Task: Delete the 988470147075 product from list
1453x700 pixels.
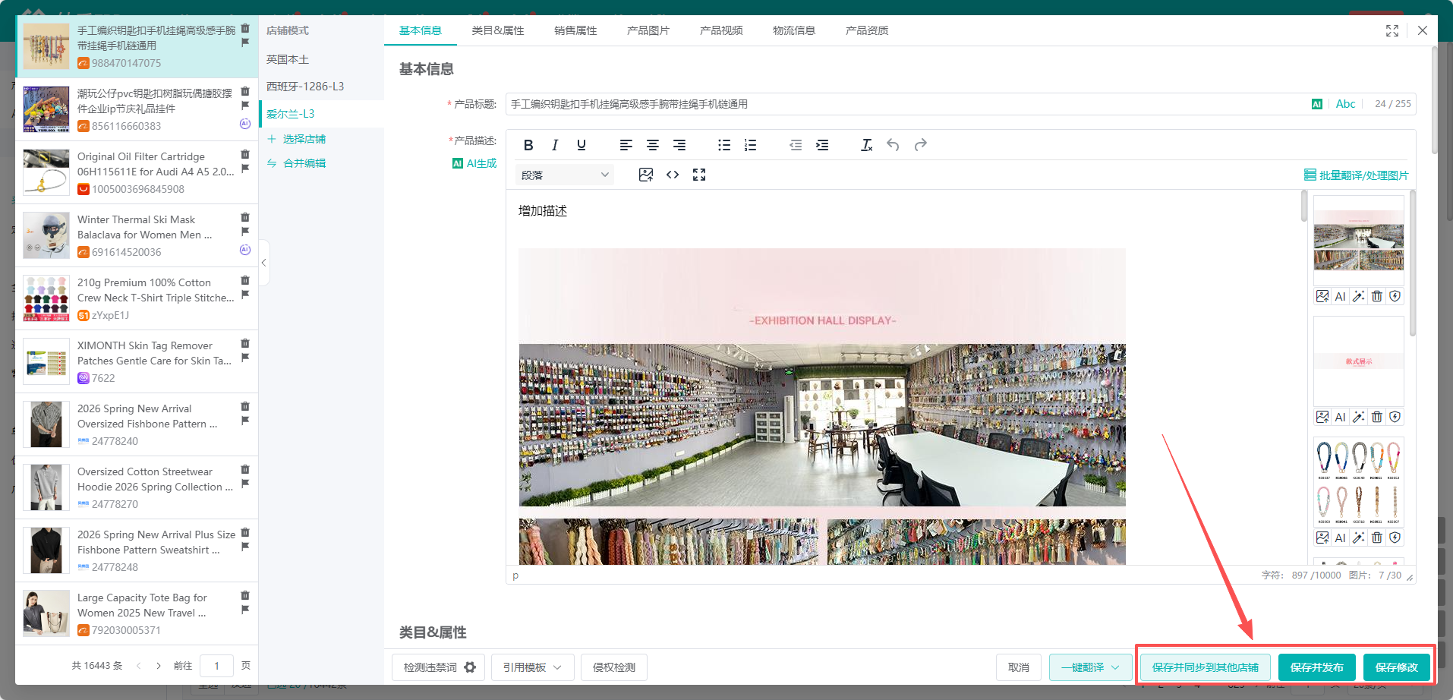Action: click(x=245, y=28)
